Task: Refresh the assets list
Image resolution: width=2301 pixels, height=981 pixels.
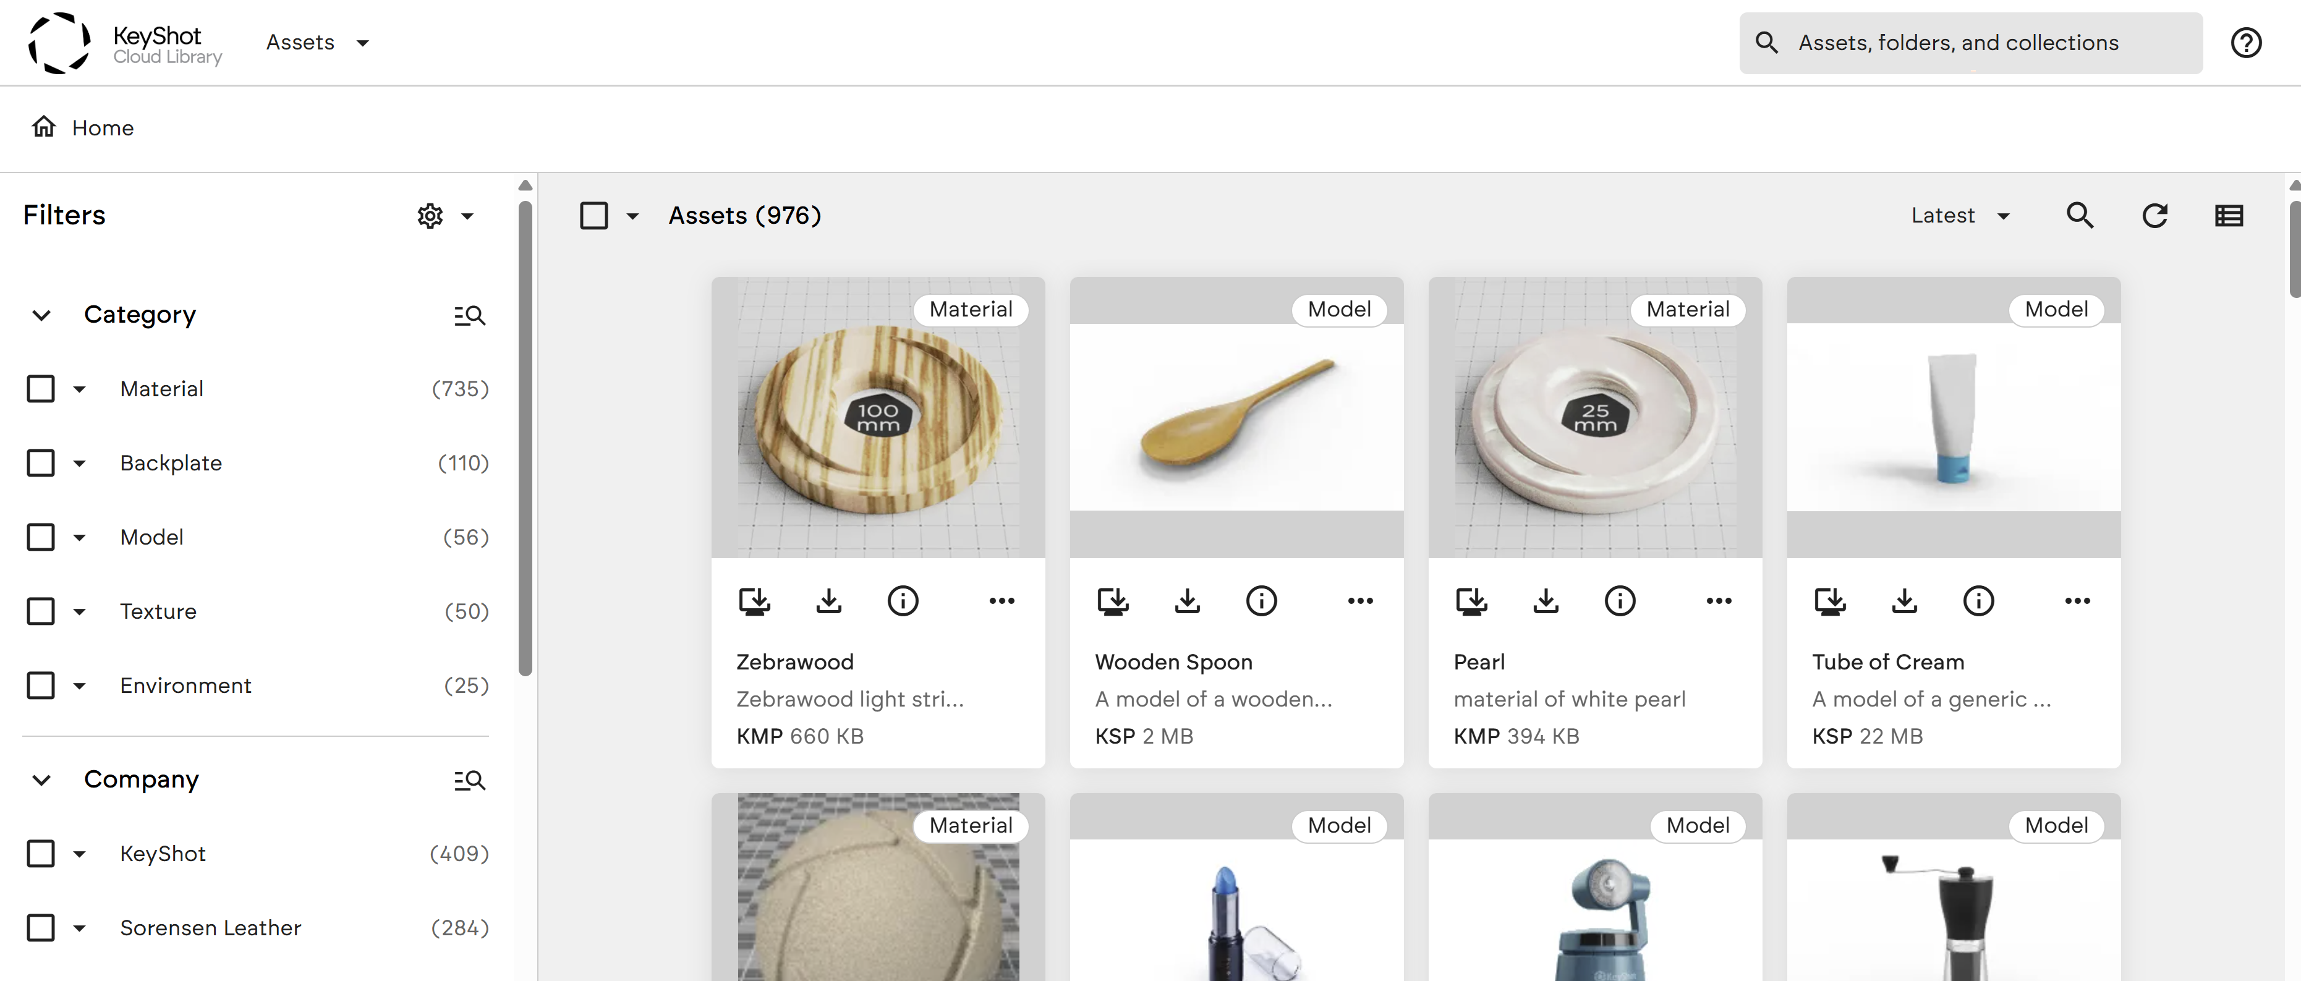Action: (x=2154, y=215)
